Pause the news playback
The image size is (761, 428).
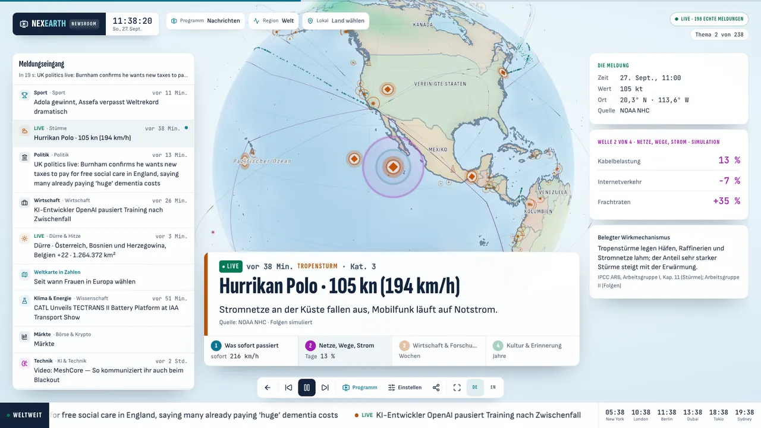click(x=307, y=388)
